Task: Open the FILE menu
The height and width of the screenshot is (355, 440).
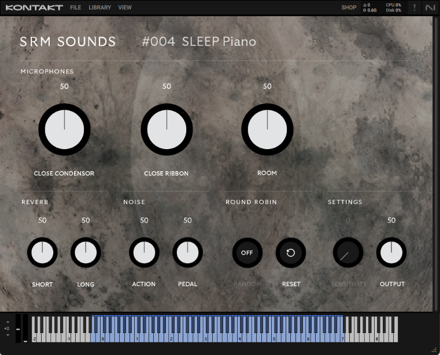Action: pos(76,8)
